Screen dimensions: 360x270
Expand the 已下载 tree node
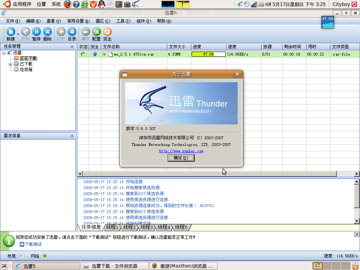[x=10, y=65]
